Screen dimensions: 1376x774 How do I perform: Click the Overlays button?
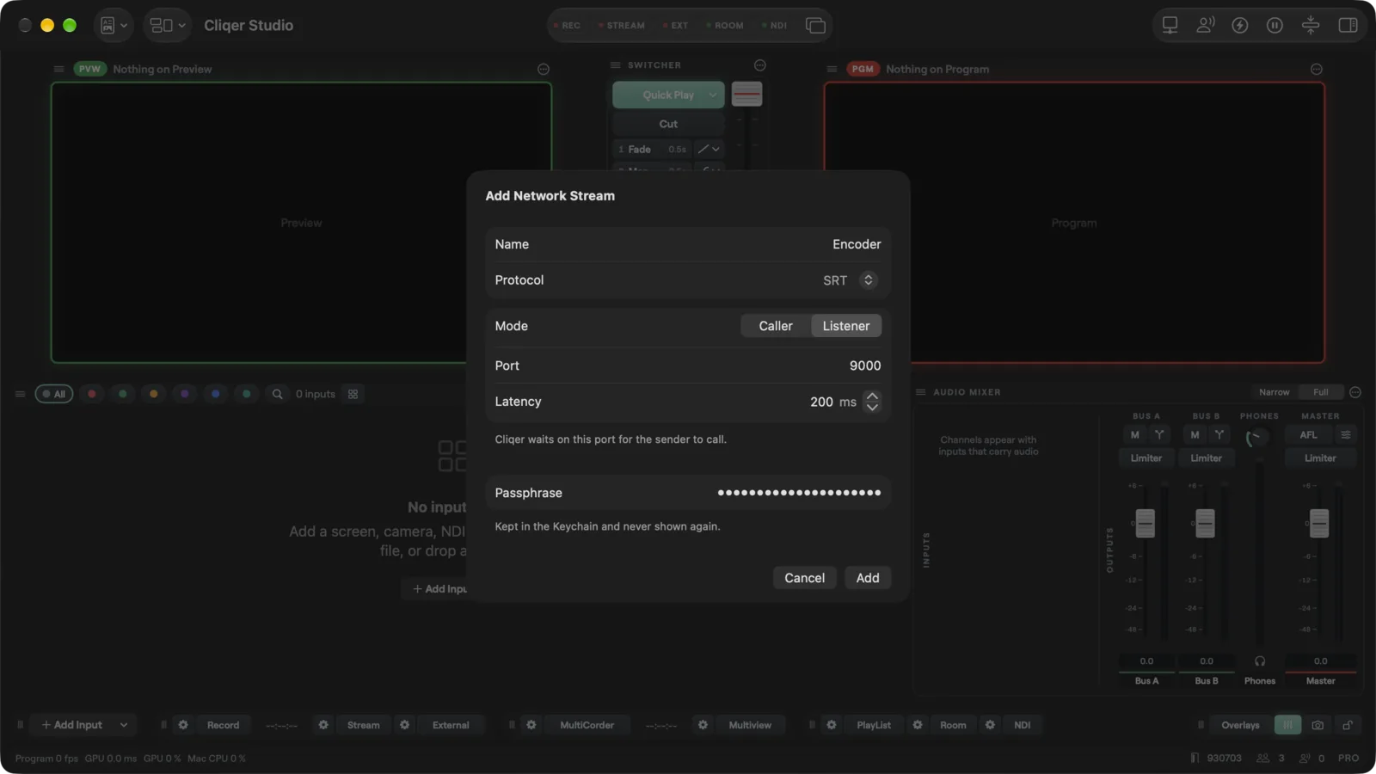coord(1240,725)
